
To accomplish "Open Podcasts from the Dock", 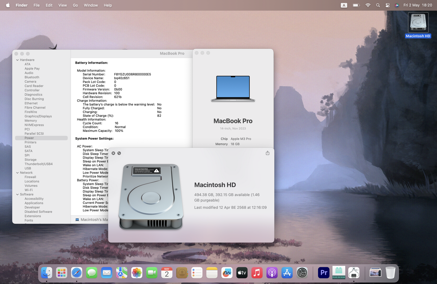I will (272, 273).
